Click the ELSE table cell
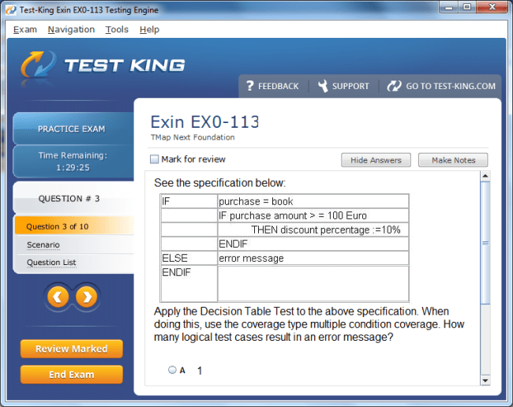Viewport: 513px width, 407px height. tap(189, 258)
